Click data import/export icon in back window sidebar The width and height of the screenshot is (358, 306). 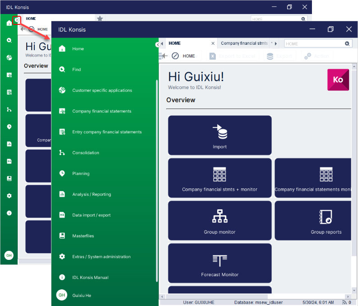9,161
